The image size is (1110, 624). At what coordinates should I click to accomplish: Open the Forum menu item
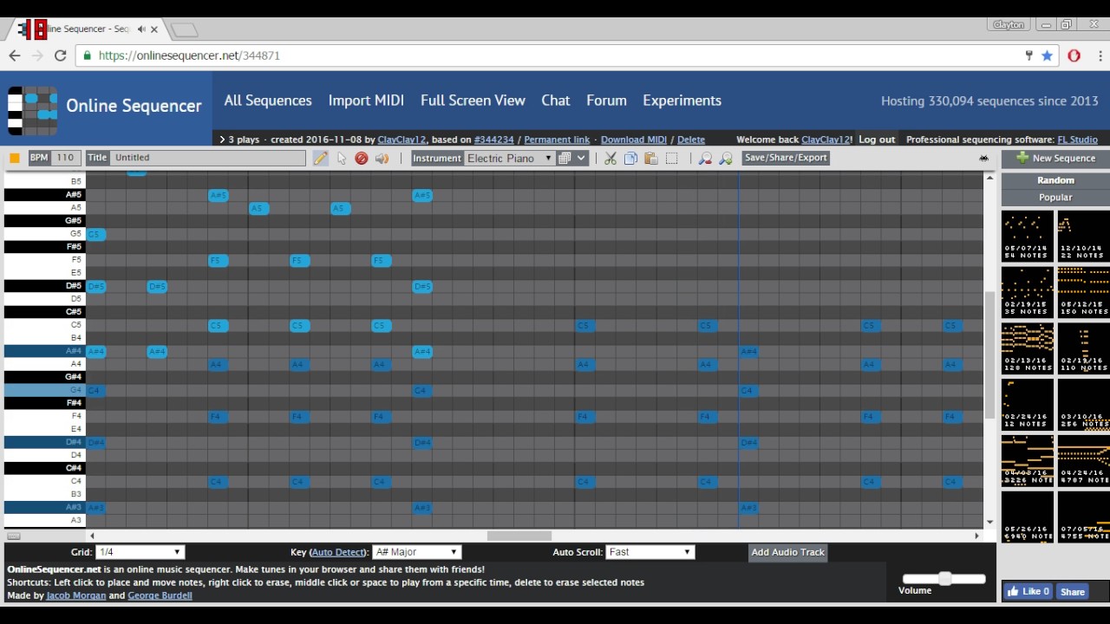coord(606,101)
